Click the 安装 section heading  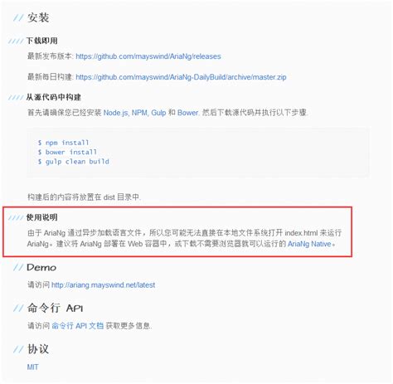pyautogui.click(x=38, y=17)
